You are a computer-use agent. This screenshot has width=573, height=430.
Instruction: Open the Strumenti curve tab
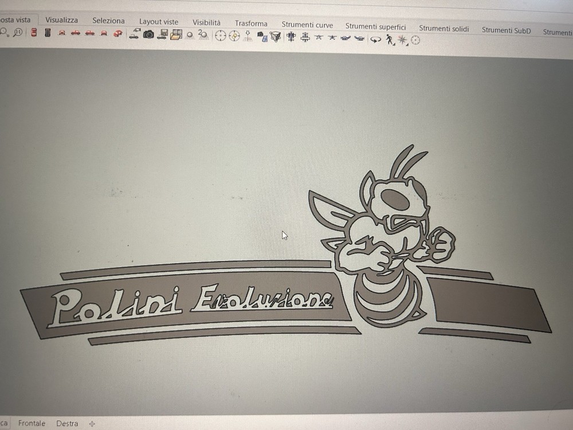307,25
